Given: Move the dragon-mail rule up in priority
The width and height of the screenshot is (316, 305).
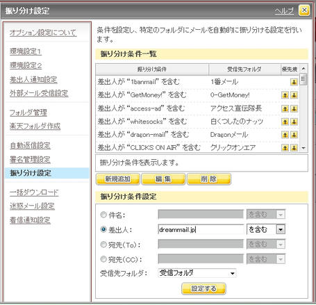Looking at the screenshot, I should click(285, 135).
